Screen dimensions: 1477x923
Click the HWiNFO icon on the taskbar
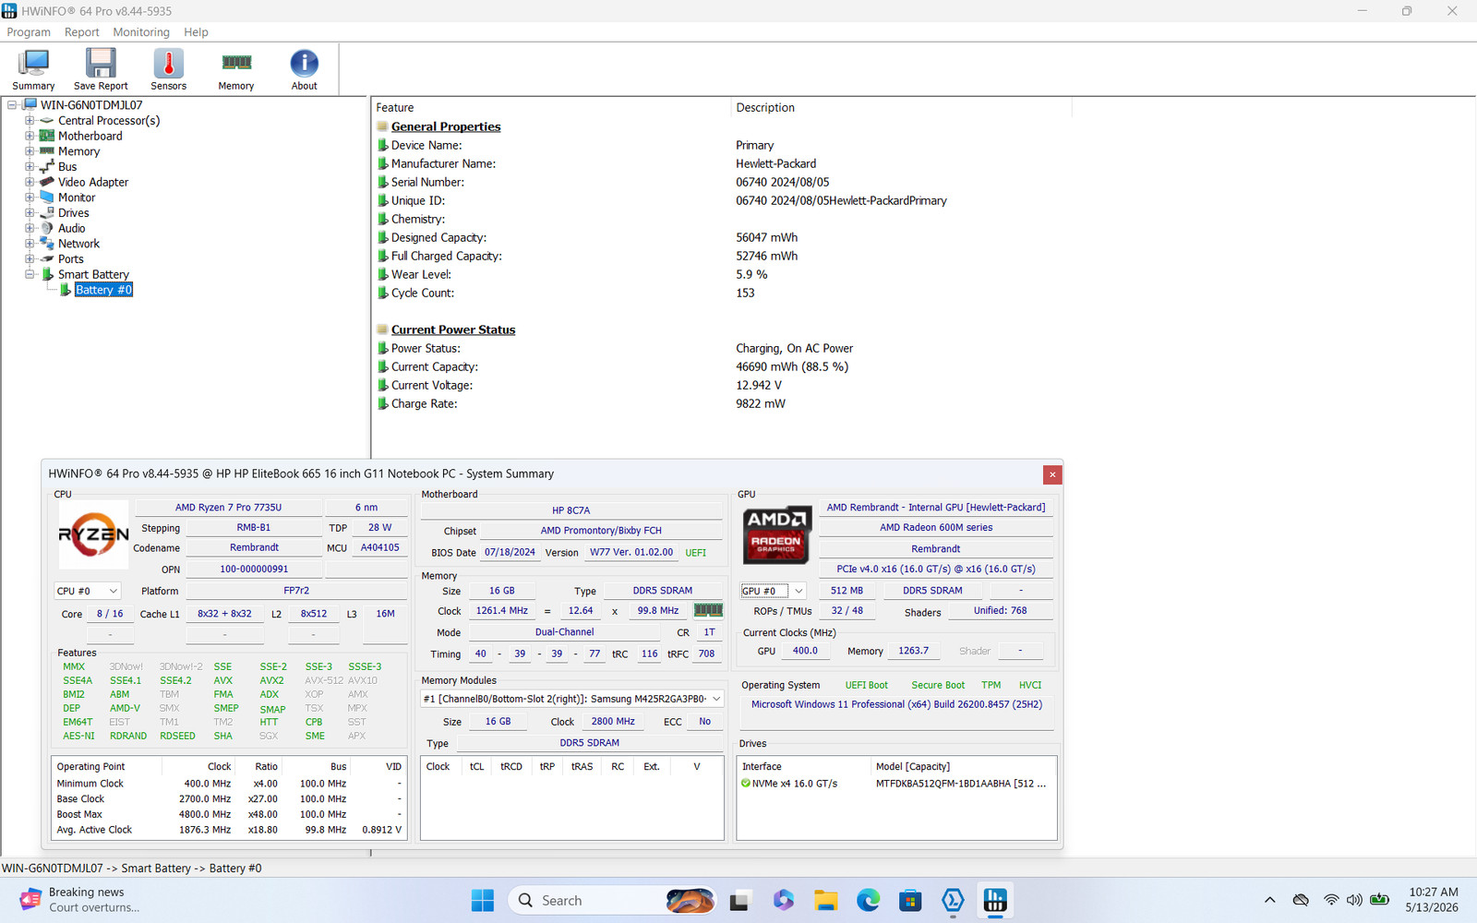click(x=995, y=900)
